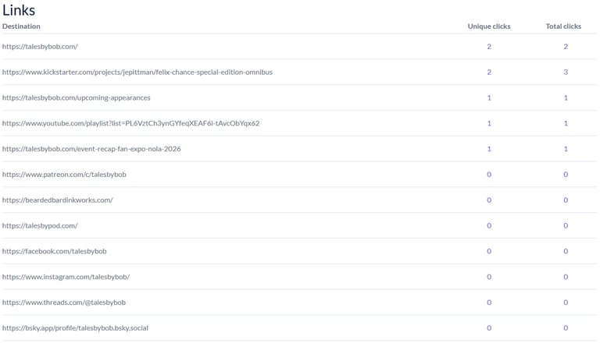Open the bsky.app talesbybob profile link
Viewport: 600px width, 343px height.
75,328
